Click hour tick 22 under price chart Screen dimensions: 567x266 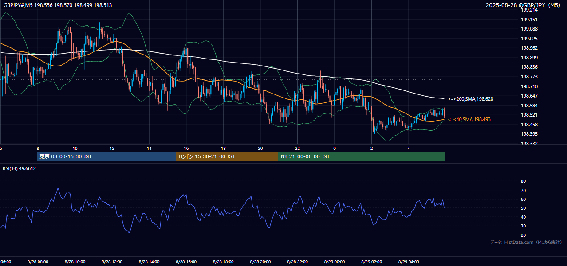point(297,148)
